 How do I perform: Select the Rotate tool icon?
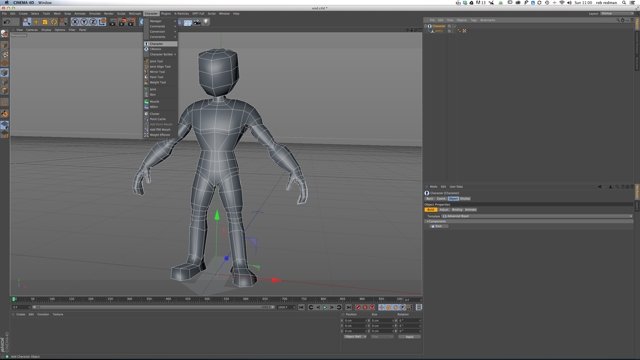pyautogui.click(x=54, y=21)
